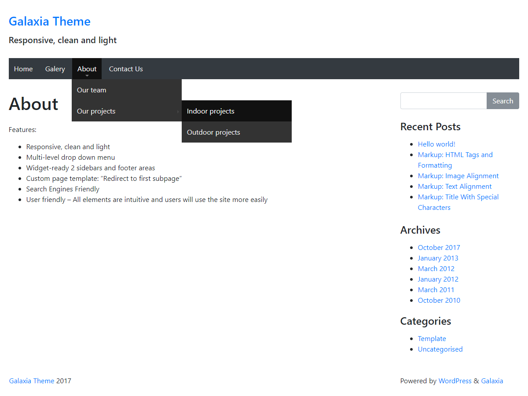Open the Uncategorised category

point(440,349)
